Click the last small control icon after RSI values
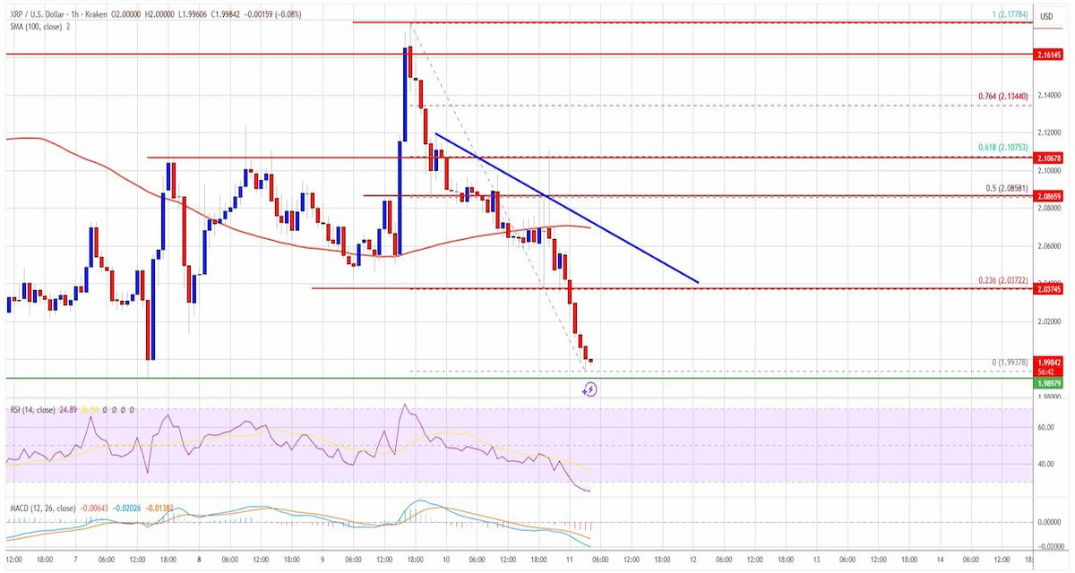Image resolution: width=1075 pixels, height=573 pixels. [133, 408]
